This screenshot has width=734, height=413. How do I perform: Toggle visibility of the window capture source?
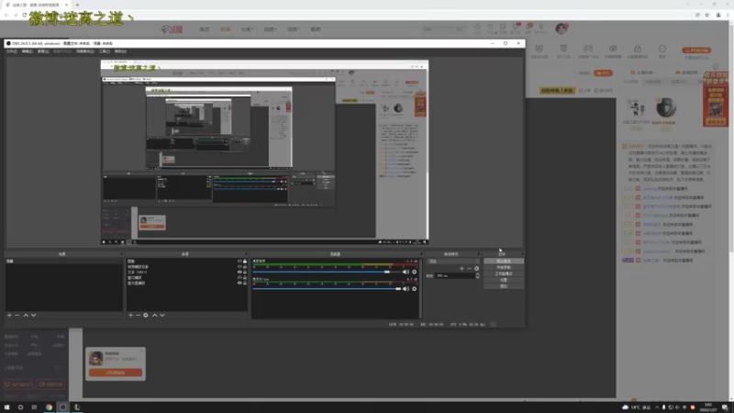coord(239,278)
